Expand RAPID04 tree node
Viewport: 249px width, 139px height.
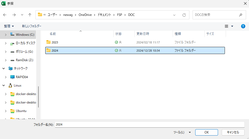click(6, 77)
